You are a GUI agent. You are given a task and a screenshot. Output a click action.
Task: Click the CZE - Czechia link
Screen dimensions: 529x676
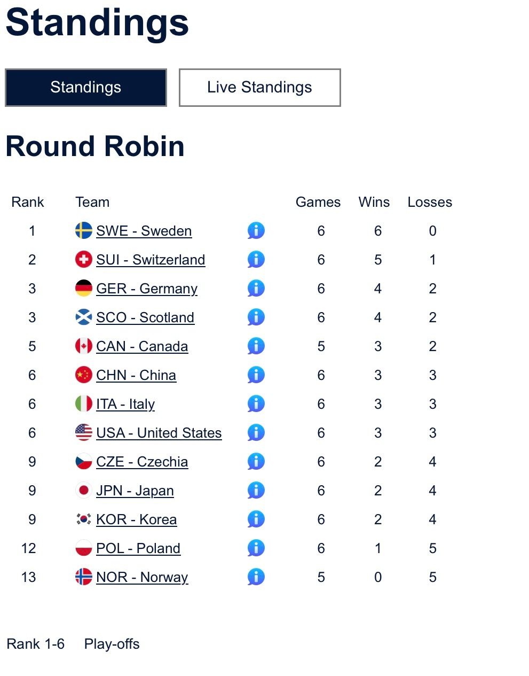coord(142,462)
